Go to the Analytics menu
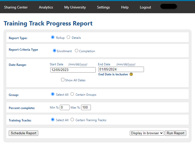Image resolution: width=195 pixels, height=150 pixels. coord(46,7)
